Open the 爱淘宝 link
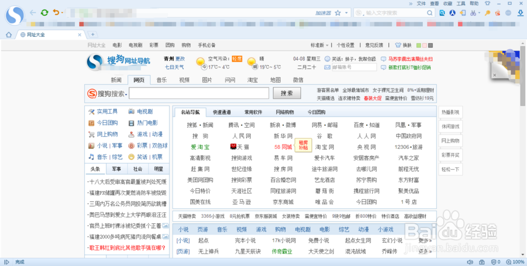Image resolution: width=527 pixels, height=266 pixels. click(200, 147)
